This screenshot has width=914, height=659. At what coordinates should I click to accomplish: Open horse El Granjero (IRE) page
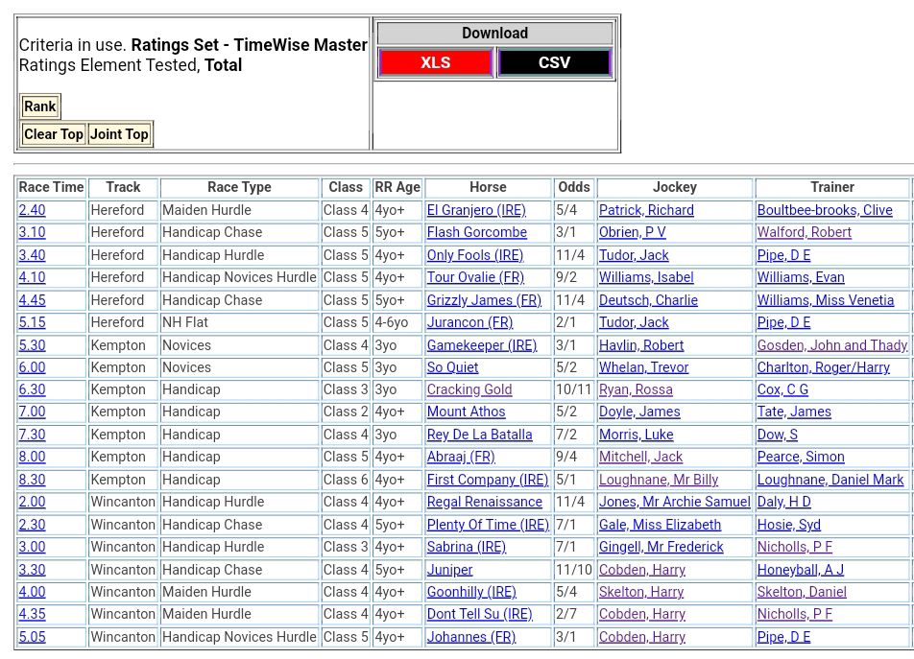coord(476,210)
